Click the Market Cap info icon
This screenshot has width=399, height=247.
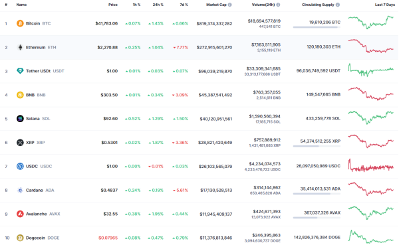pos(230,5)
